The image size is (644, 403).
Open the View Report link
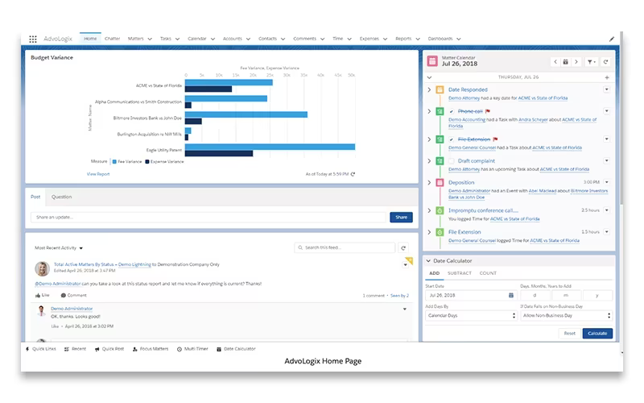[98, 174]
